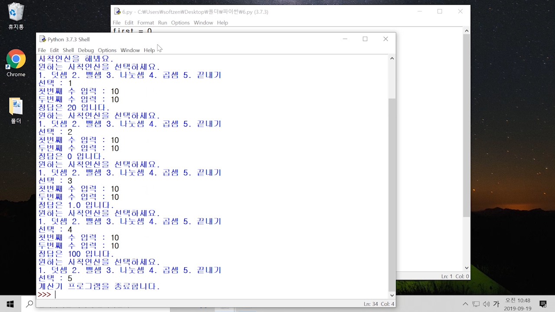Image resolution: width=555 pixels, height=312 pixels.
Task: Toggle Korean IME 가 indicator
Action: click(x=496, y=304)
